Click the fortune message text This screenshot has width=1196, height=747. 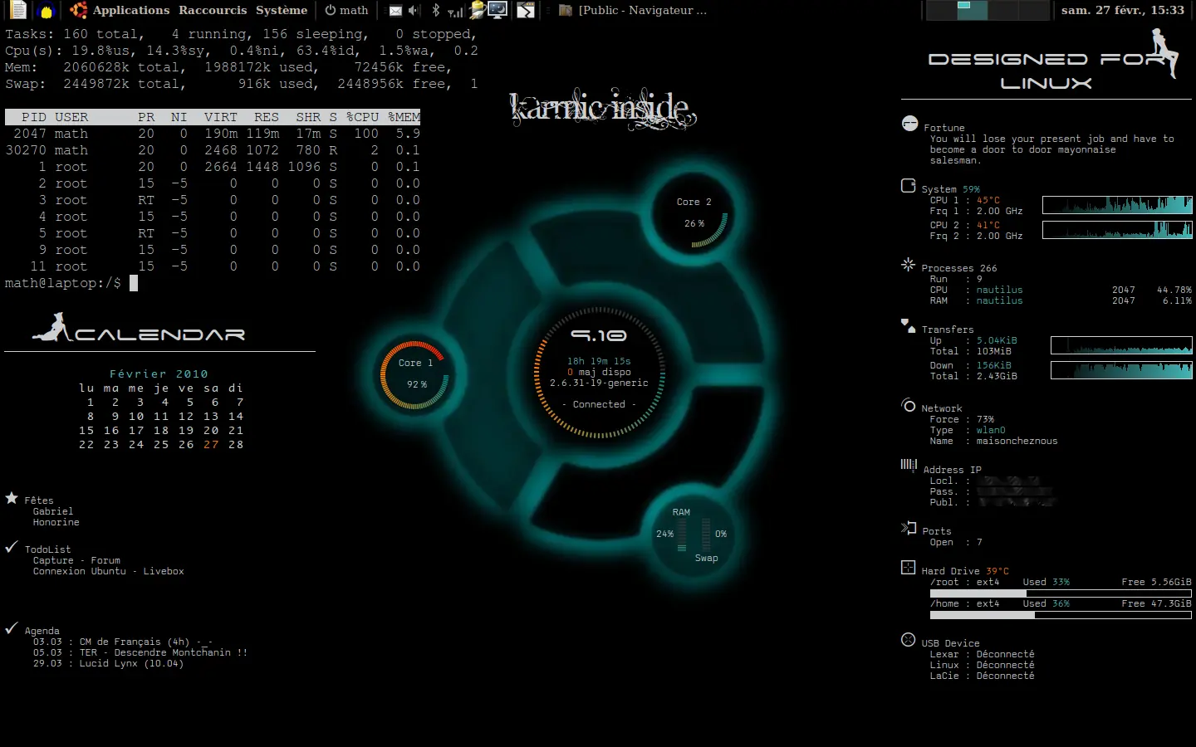click(x=1051, y=149)
